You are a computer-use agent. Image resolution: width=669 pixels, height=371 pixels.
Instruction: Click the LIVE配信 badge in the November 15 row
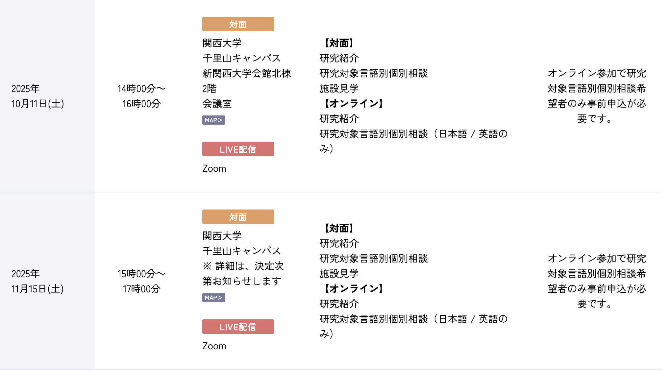pyautogui.click(x=238, y=327)
